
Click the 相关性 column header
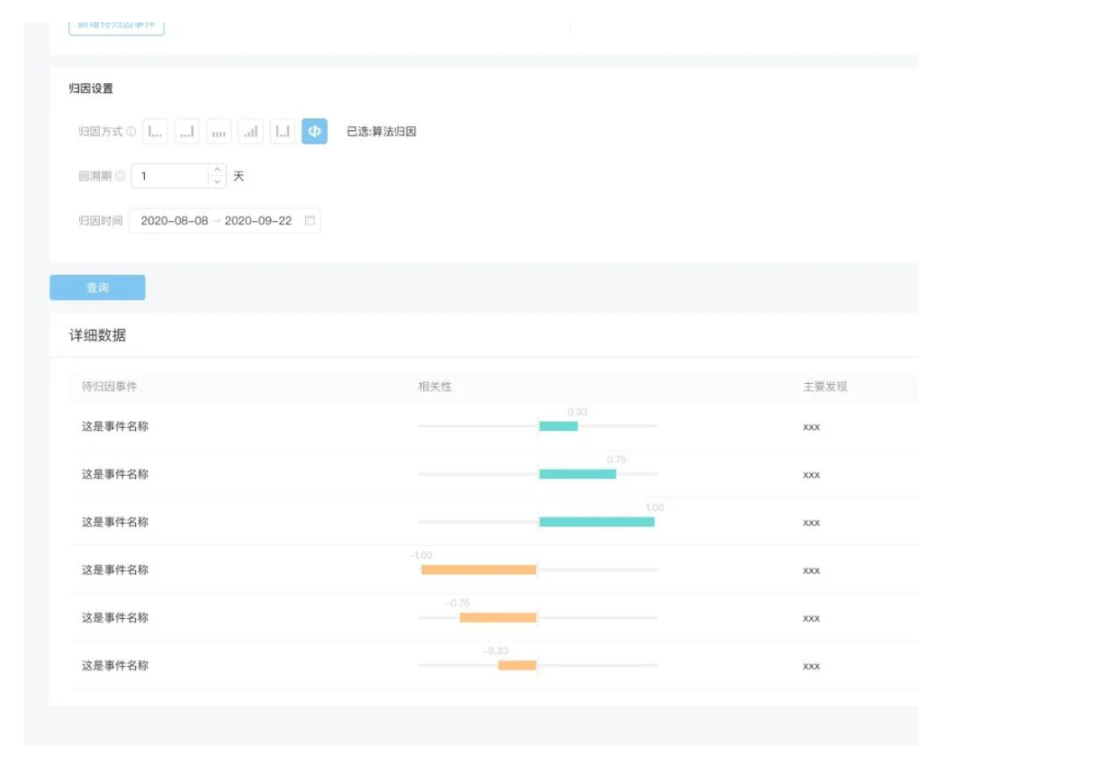click(434, 386)
